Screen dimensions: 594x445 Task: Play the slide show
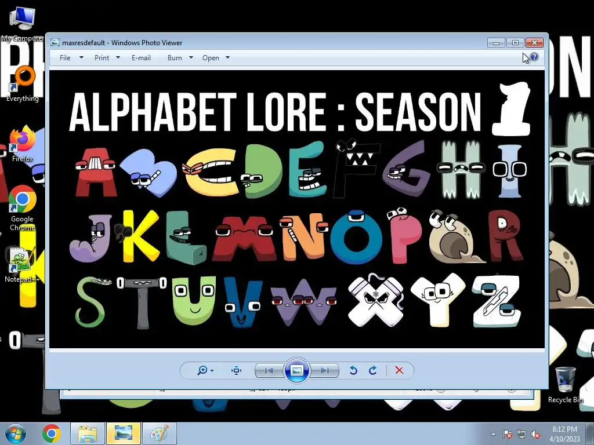(296, 370)
